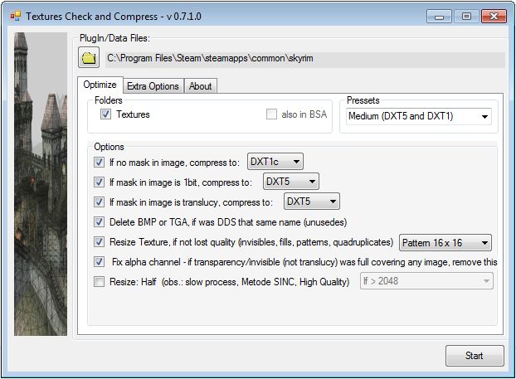
Task: Disable the 'Fix alpha channel' checkbox
Action: (x=100, y=262)
